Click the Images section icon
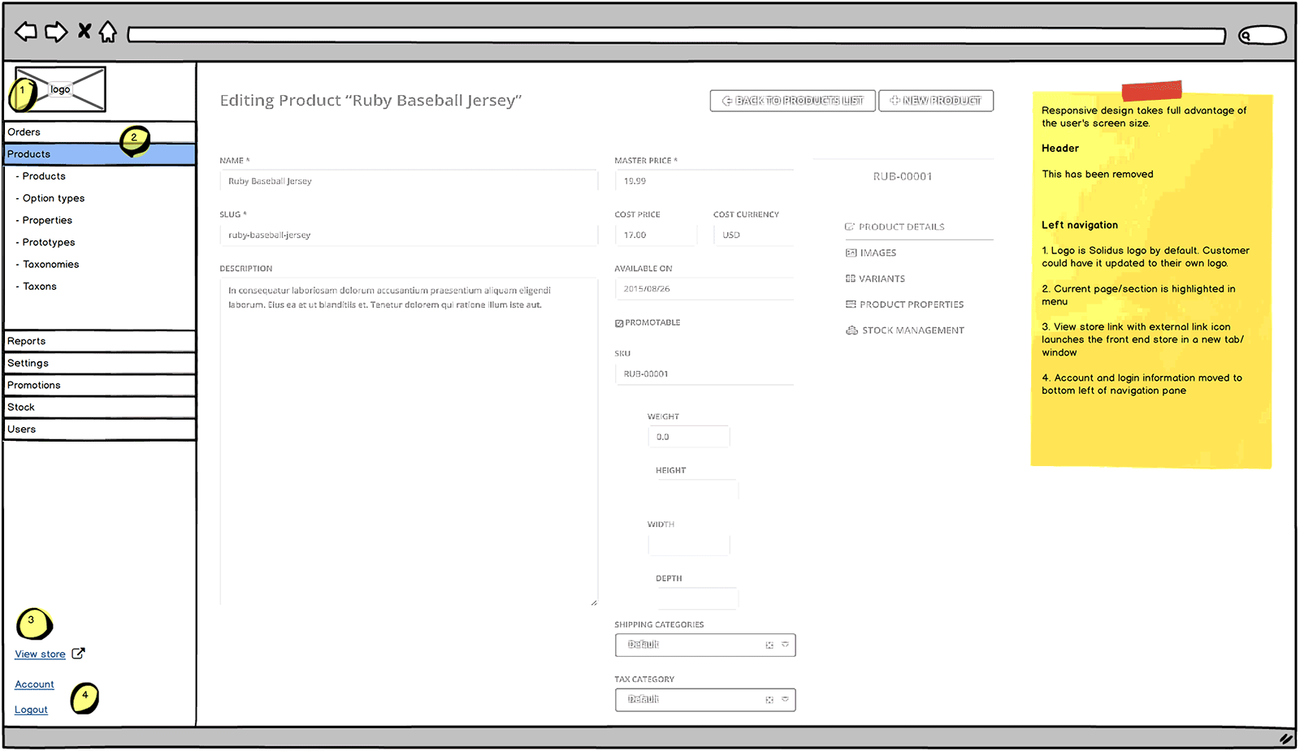Image resolution: width=1300 pixels, height=751 pixels. click(850, 252)
